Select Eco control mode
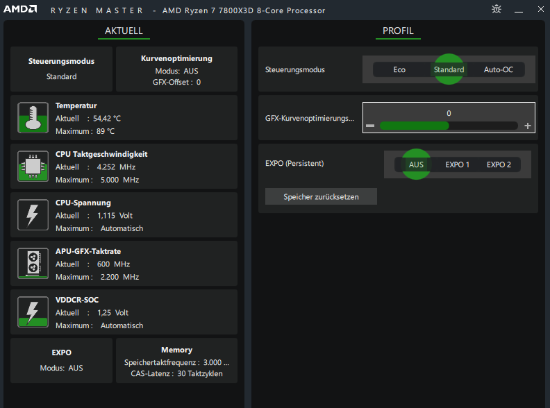Image resolution: width=550 pixels, height=408 pixels. [x=399, y=69]
